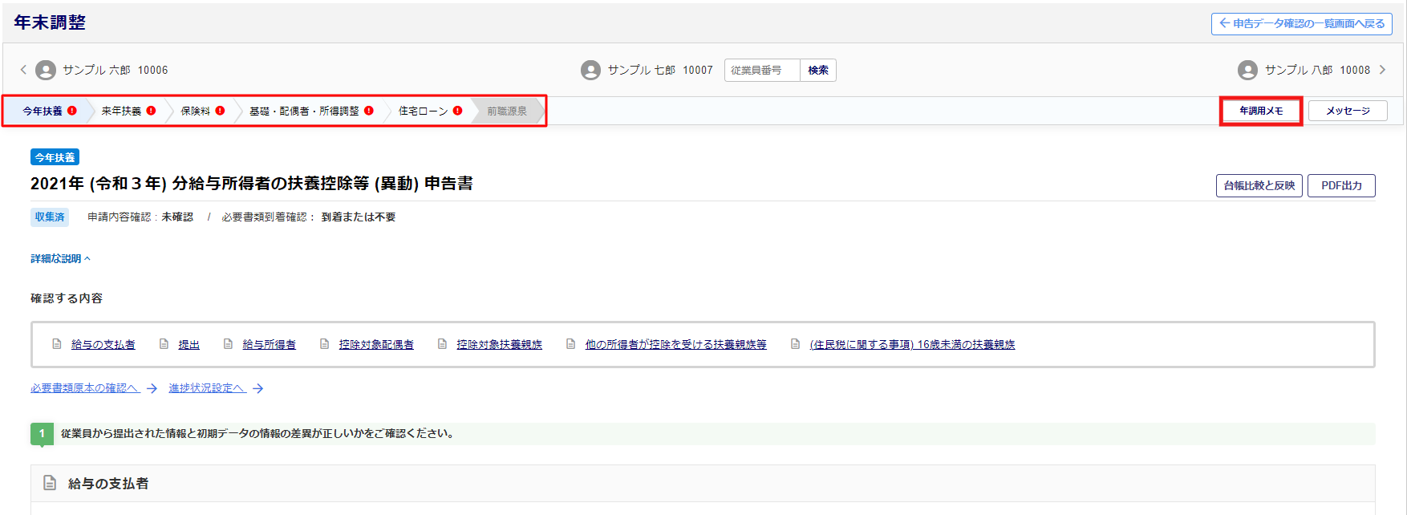Click document icon beside 給与所得者 link

click(x=228, y=343)
